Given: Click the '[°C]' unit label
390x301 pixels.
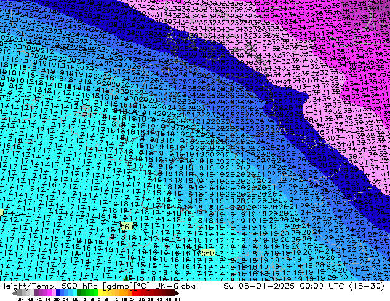Looking at the screenshot, I should click(142, 286).
